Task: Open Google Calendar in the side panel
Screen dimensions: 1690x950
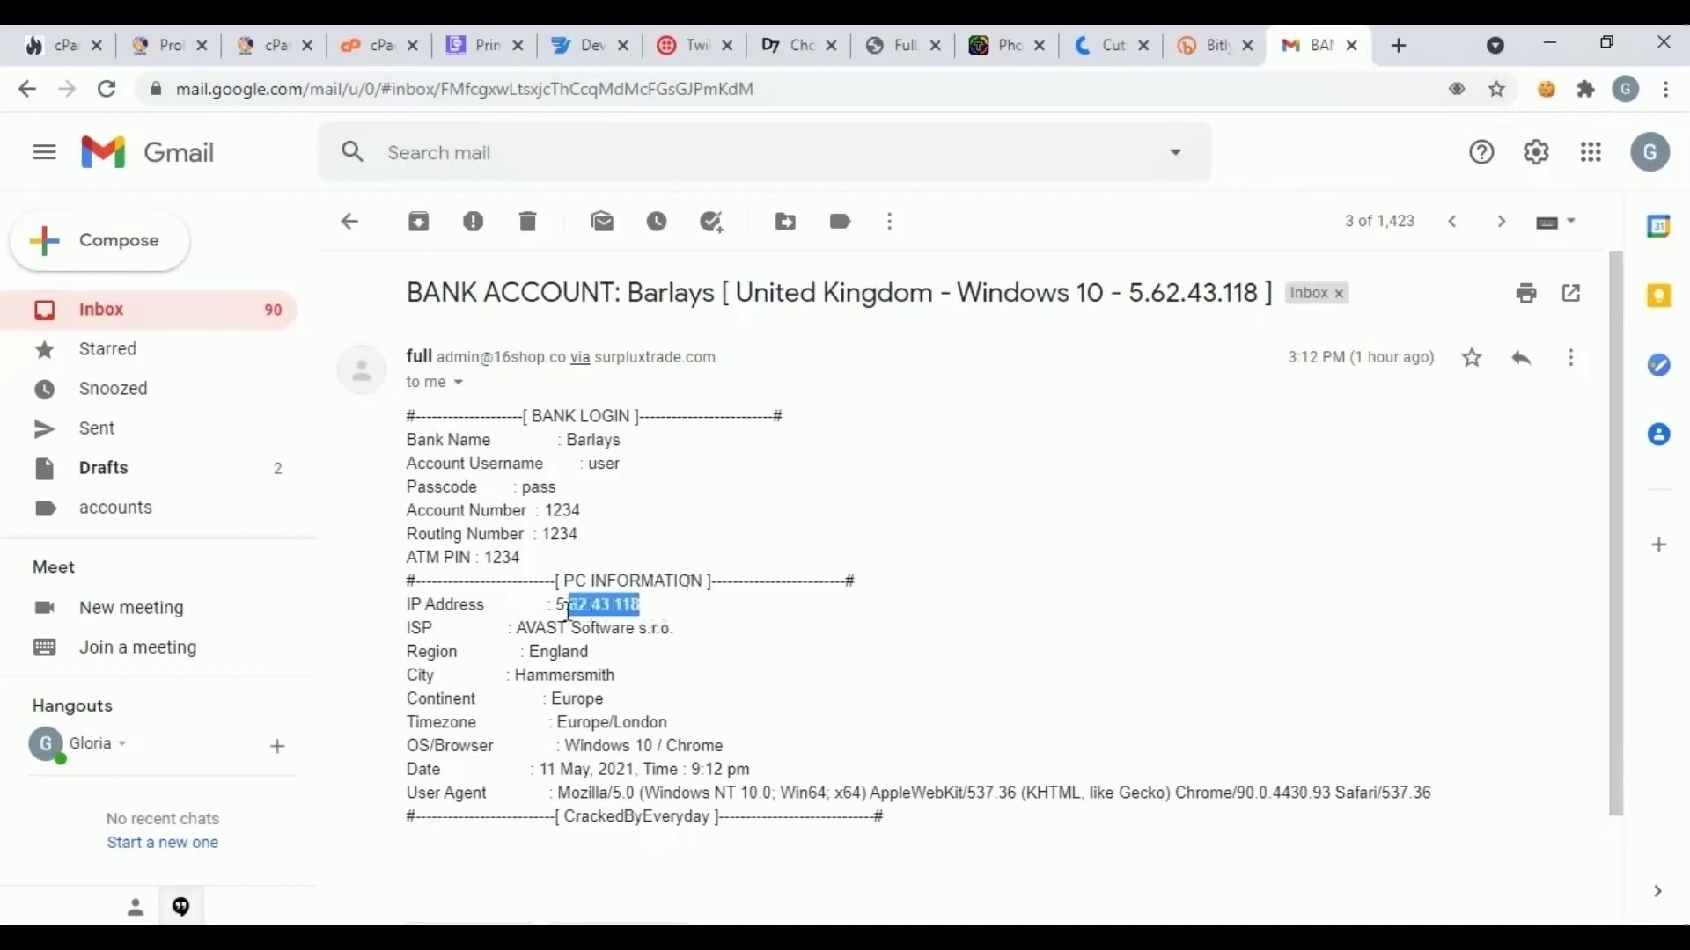Action: click(x=1660, y=227)
